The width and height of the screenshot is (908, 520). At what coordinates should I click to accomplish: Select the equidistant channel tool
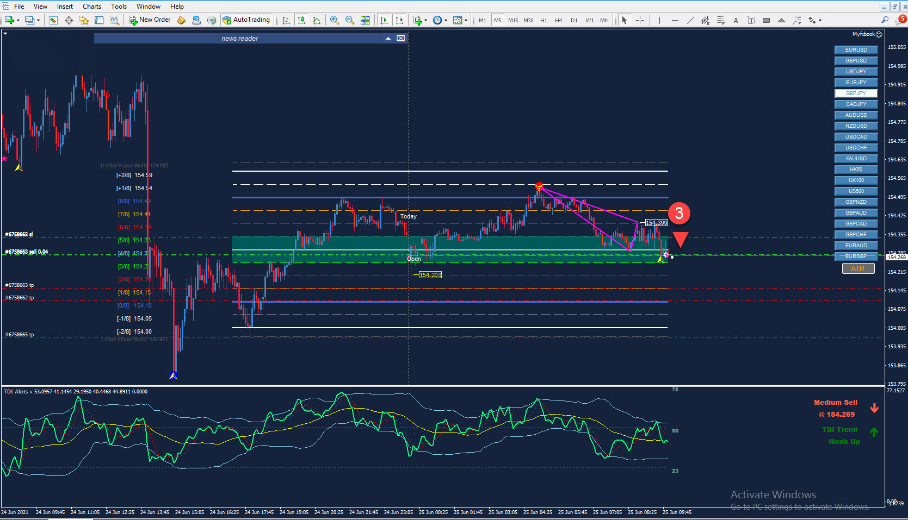point(706,20)
